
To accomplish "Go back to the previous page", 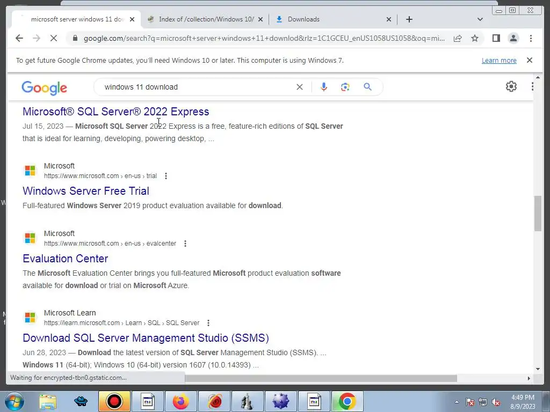I will point(19,38).
